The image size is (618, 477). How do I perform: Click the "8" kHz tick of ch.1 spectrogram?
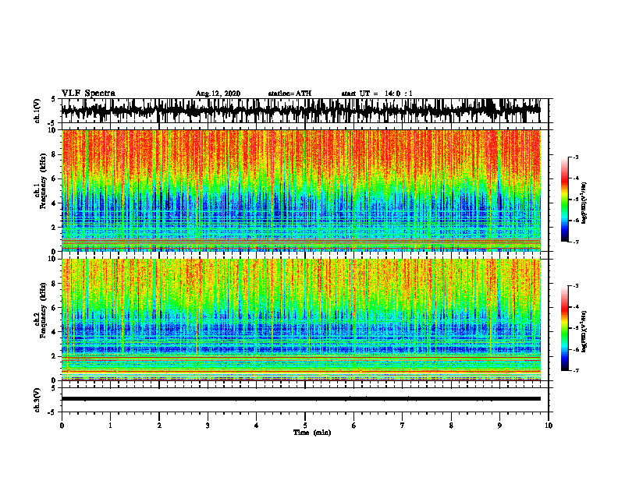(54, 154)
